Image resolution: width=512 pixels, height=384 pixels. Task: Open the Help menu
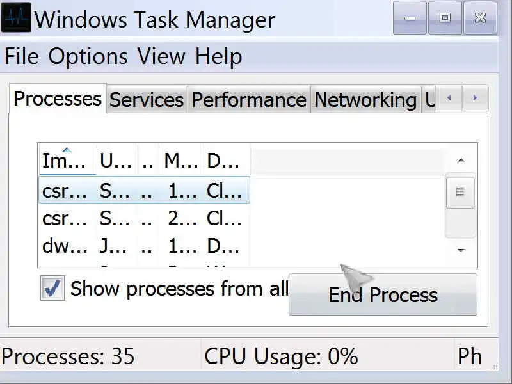click(x=218, y=56)
